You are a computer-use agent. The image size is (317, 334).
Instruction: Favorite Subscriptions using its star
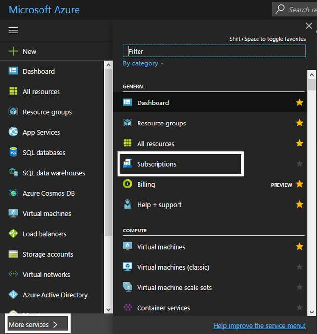pos(299,164)
